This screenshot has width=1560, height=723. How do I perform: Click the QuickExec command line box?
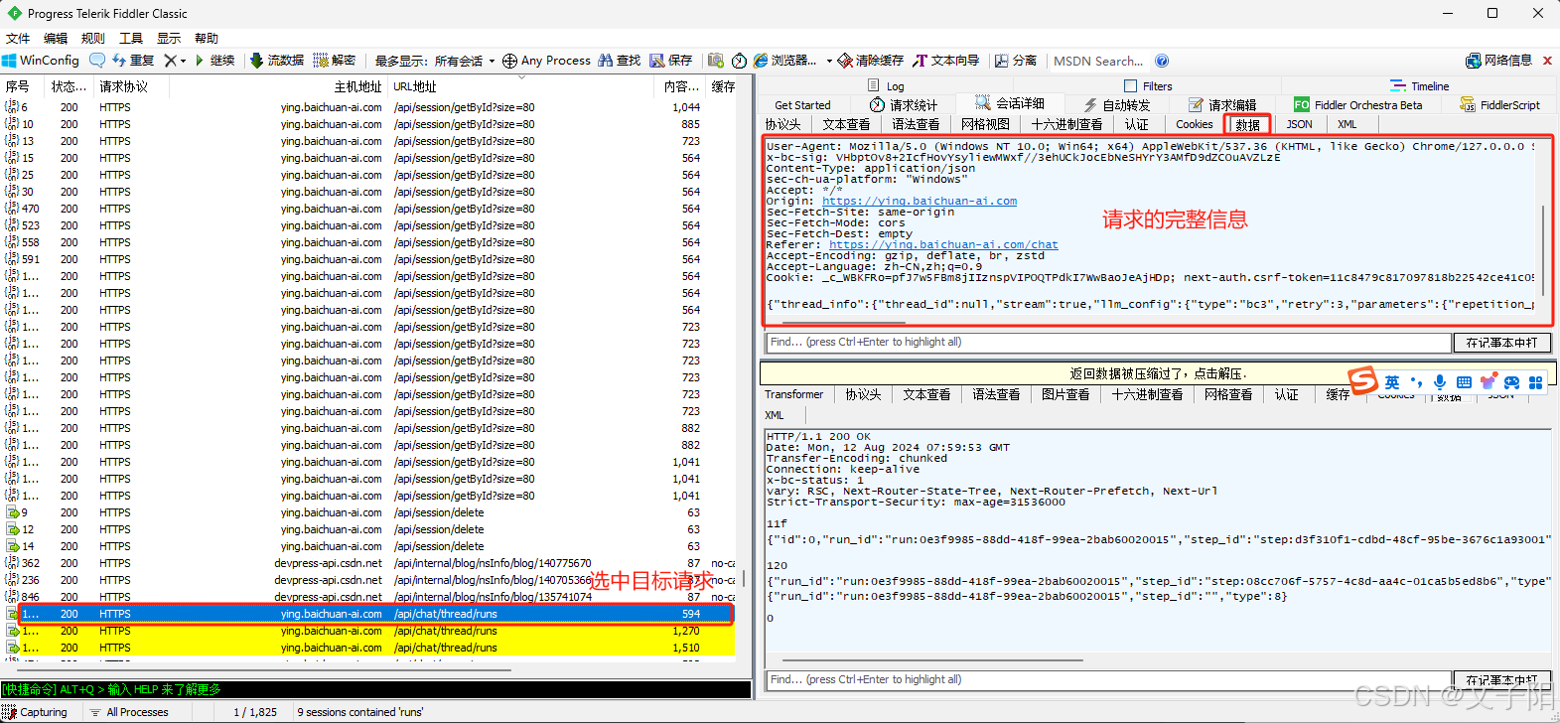pyautogui.click(x=376, y=689)
